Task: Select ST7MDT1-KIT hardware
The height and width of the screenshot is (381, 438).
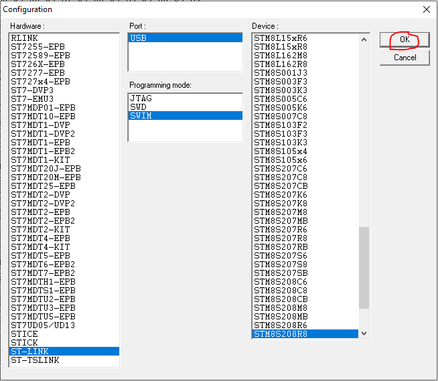Action: click(x=64, y=160)
